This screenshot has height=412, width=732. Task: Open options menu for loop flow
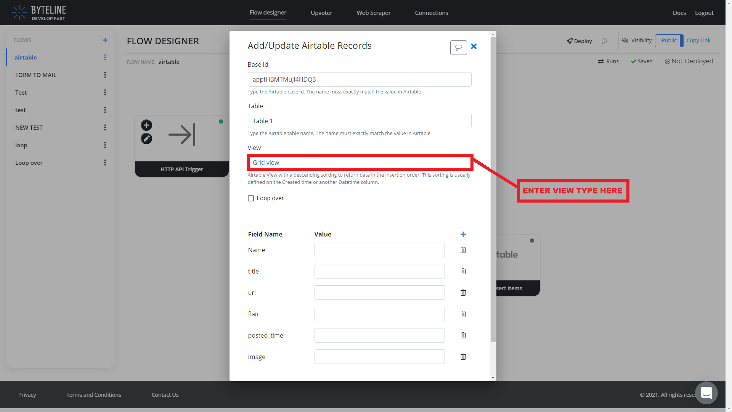[105, 145]
